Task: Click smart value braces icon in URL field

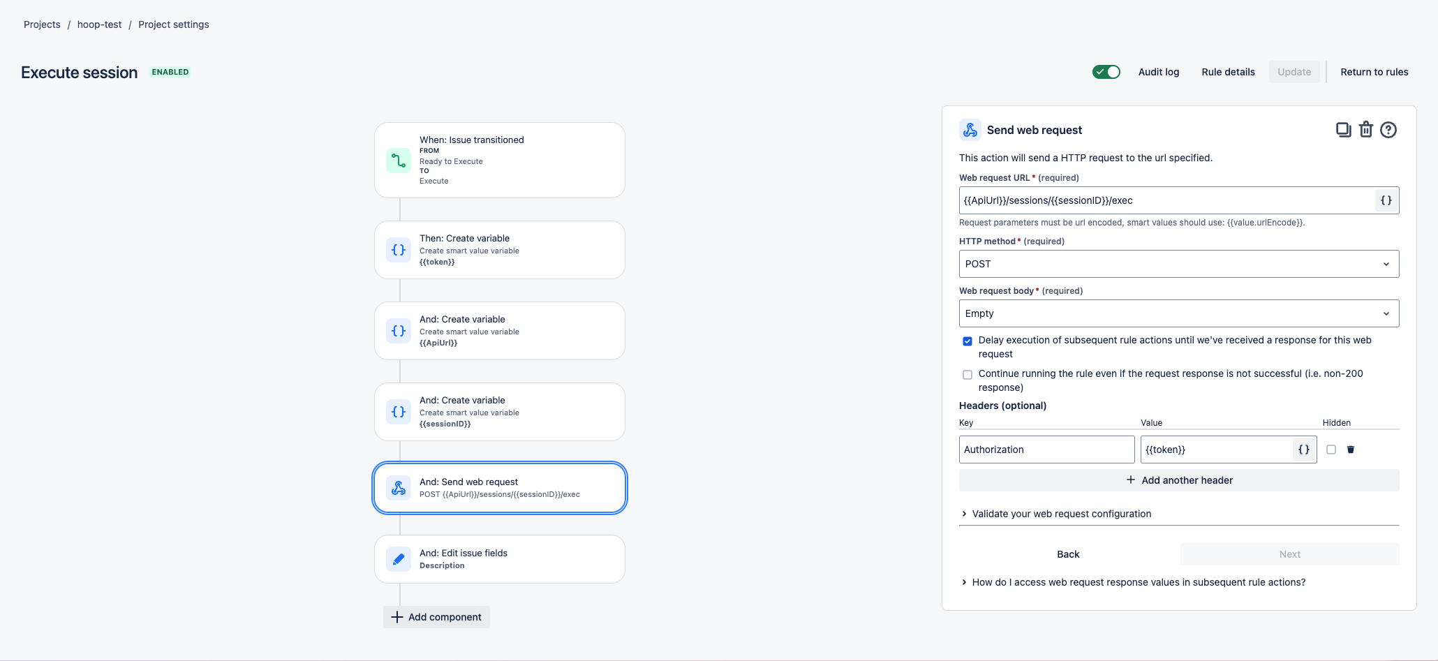Action: 1386,200
